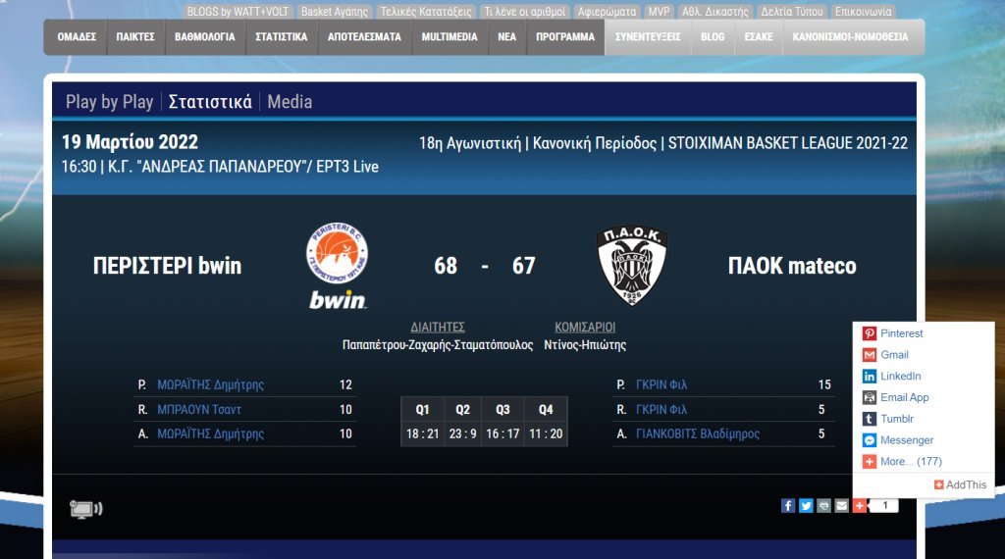Click the MVP link in top bar
1005x559 pixels.
pyautogui.click(x=660, y=12)
